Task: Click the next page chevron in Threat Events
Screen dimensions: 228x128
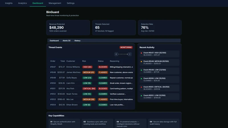Action: pos(130,54)
